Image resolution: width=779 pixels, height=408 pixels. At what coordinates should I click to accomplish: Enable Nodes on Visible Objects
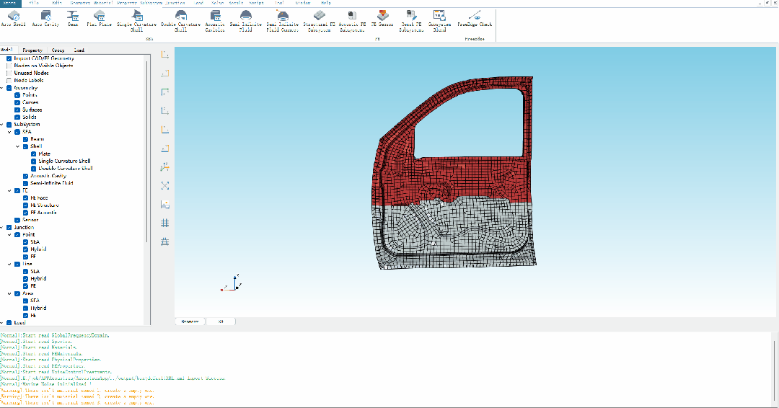click(x=9, y=66)
